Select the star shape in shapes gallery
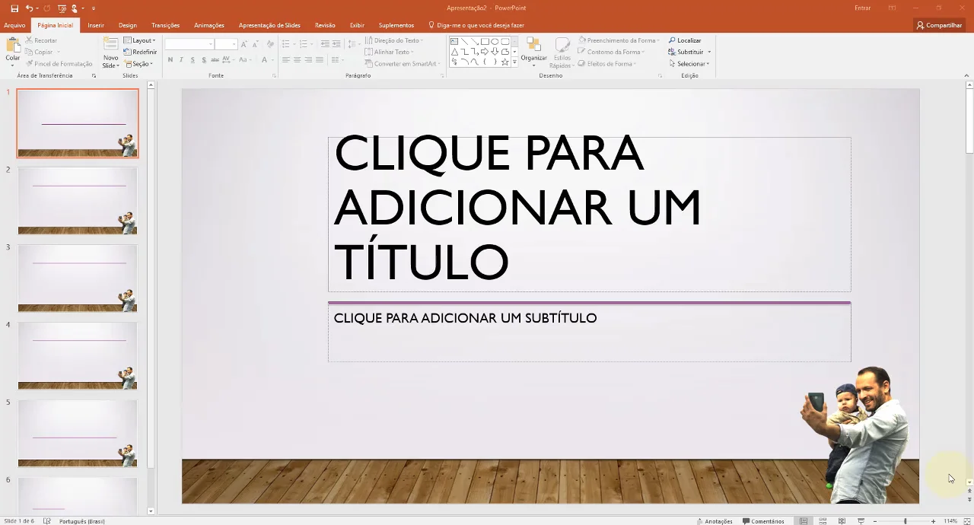Screen dimensions: 974x525 pyautogui.click(x=505, y=62)
